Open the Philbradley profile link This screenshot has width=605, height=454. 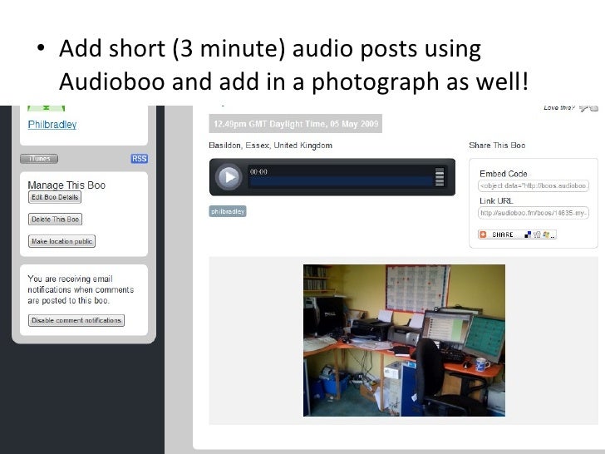[x=52, y=125]
